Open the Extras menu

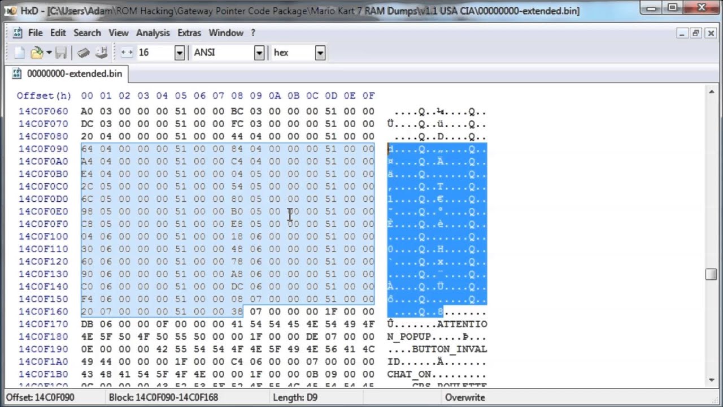[189, 33]
